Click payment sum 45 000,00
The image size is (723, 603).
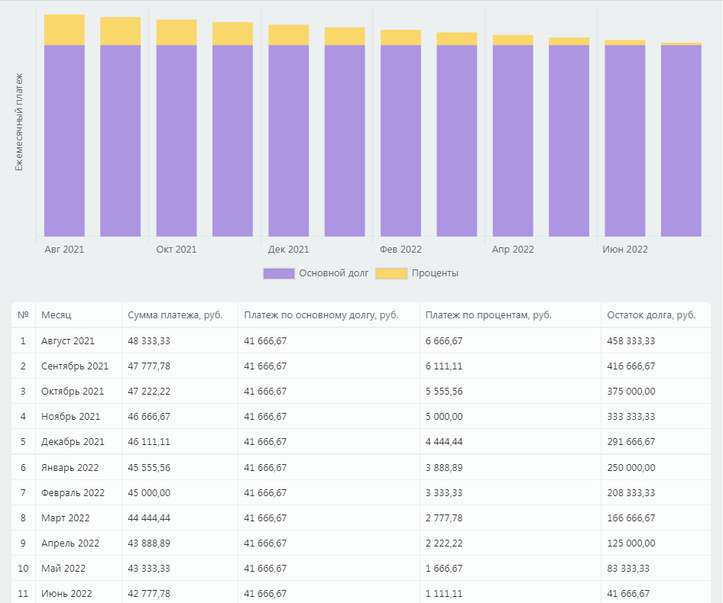pos(149,493)
